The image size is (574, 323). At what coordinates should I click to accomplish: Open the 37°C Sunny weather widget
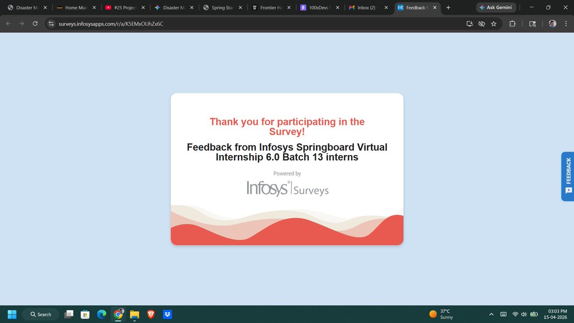pos(442,314)
